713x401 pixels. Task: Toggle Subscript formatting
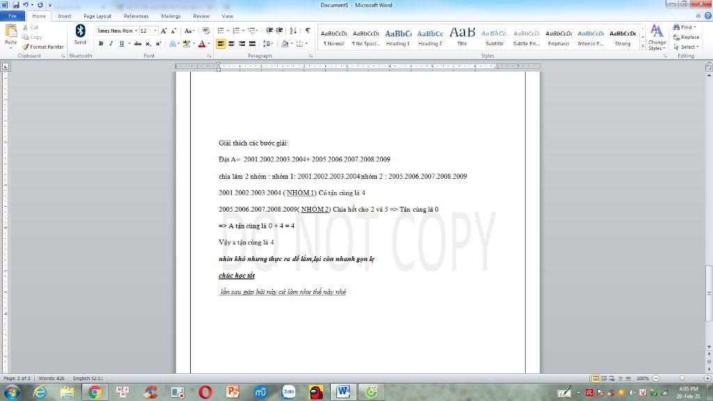point(148,44)
